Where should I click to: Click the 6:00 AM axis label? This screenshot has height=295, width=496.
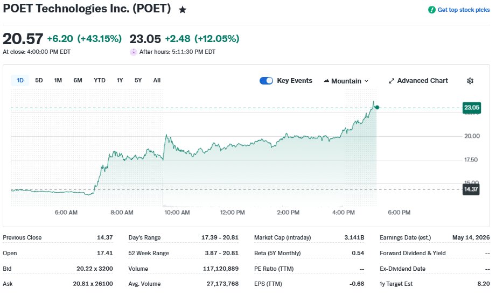(66, 213)
